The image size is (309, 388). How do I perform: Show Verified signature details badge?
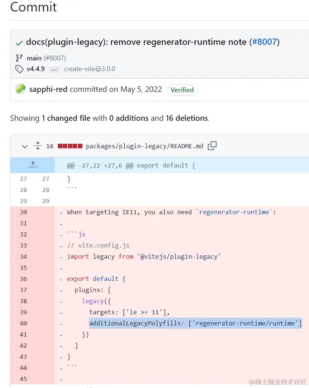pyautogui.click(x=182, y=90)
